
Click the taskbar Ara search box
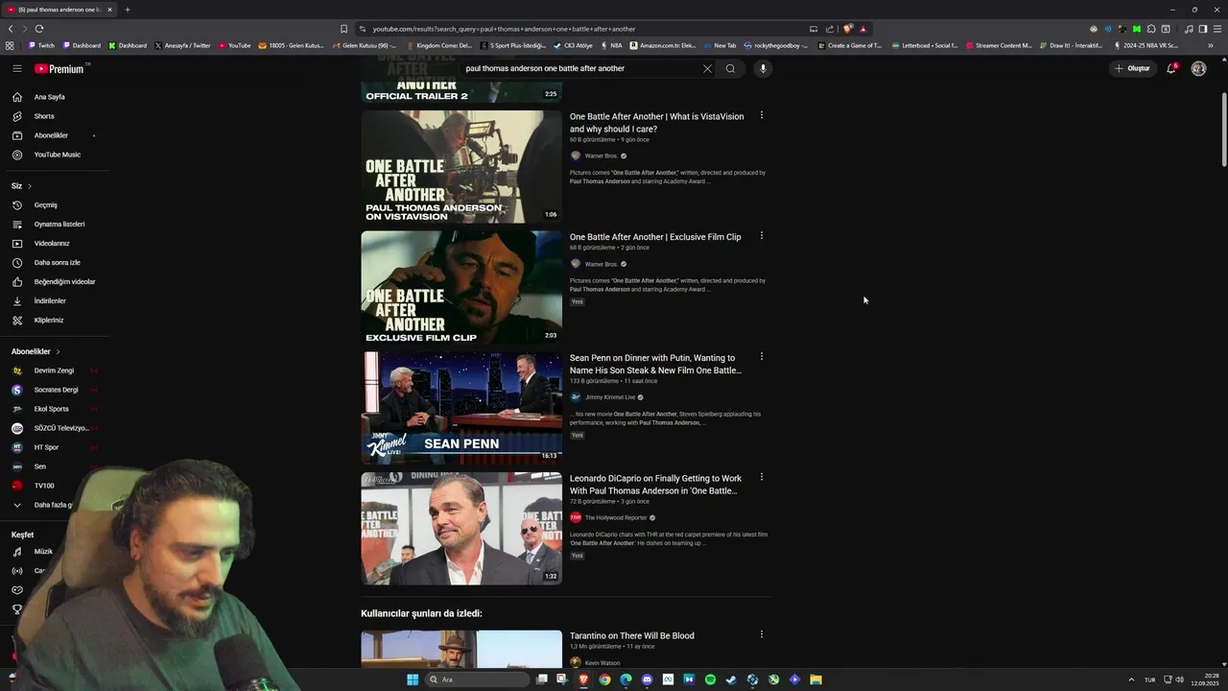(478, 679)
